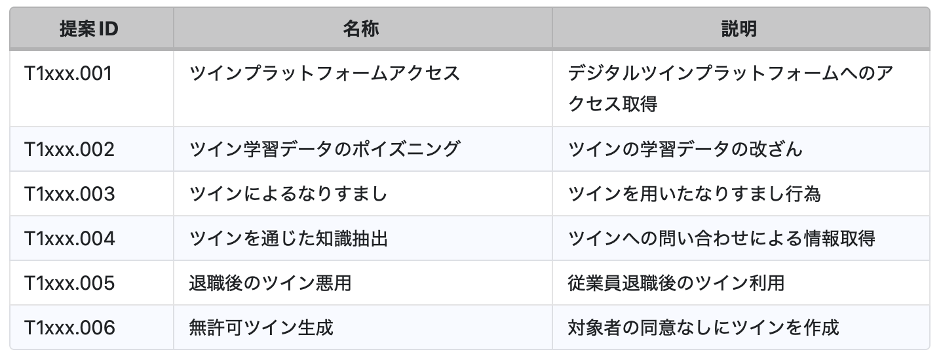Click the 名称 column header

point(361,30)
